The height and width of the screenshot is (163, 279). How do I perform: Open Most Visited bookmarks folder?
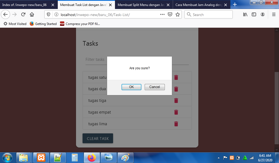(x=15, y=24)
